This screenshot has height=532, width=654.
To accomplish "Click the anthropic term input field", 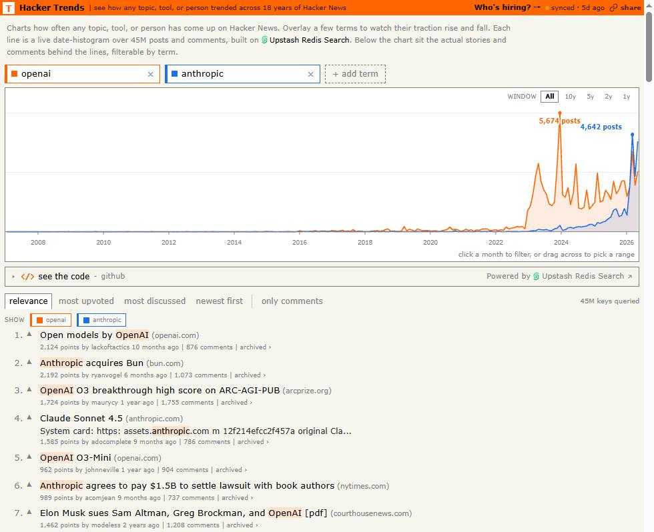I will (x=243, y=74).
